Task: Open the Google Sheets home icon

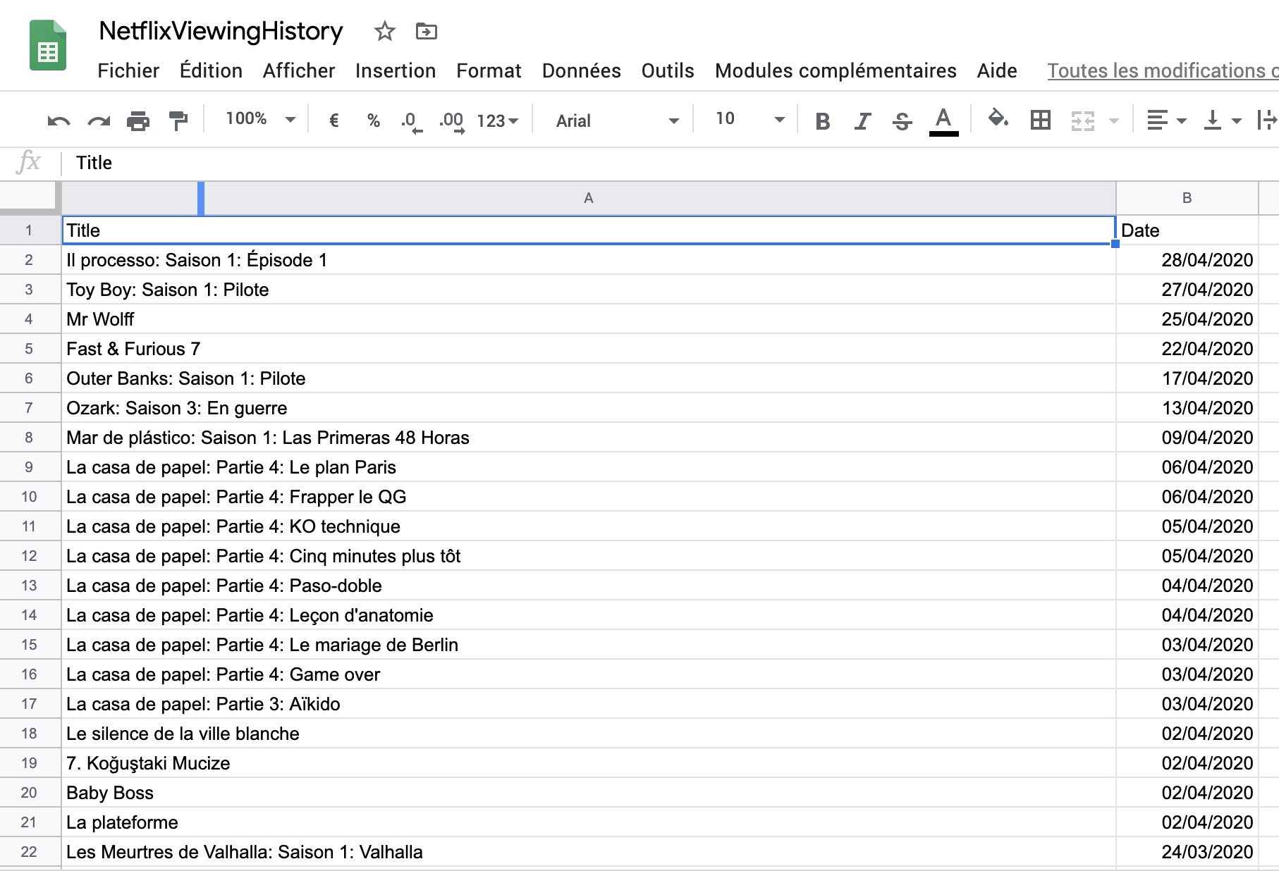Action: click(x=48, y=47)
